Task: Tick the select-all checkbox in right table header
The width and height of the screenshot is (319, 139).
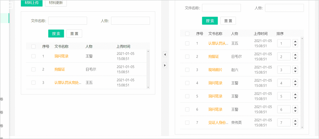Action: coord(187,34)
